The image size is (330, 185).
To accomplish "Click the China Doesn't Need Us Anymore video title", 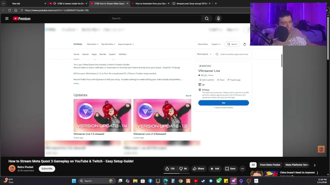I will point(297,173).
